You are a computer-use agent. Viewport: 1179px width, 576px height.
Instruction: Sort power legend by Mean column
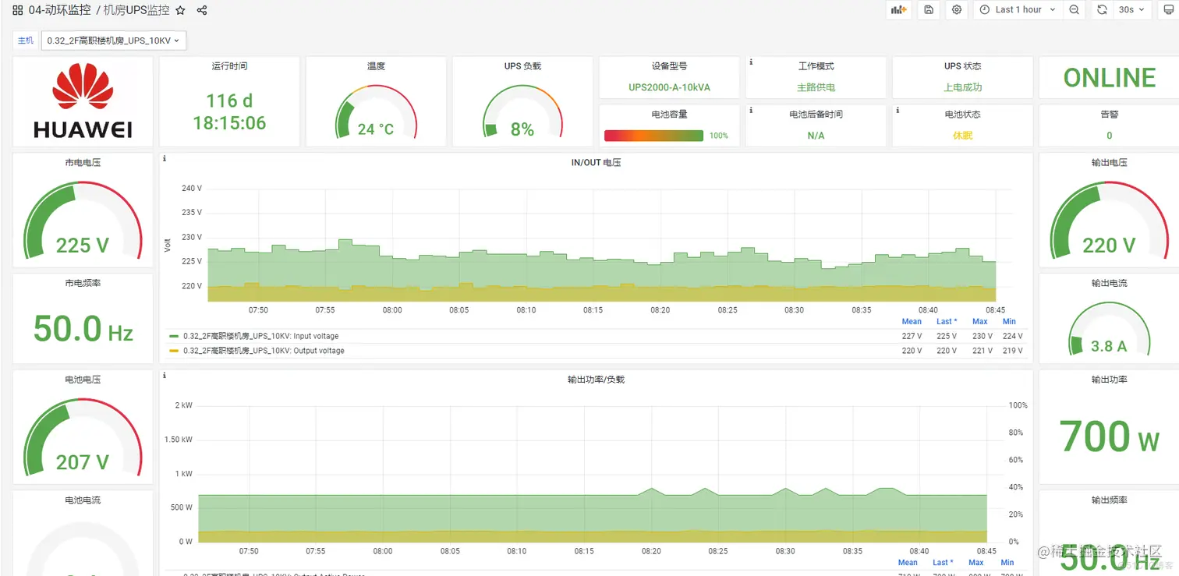point(908,562)
